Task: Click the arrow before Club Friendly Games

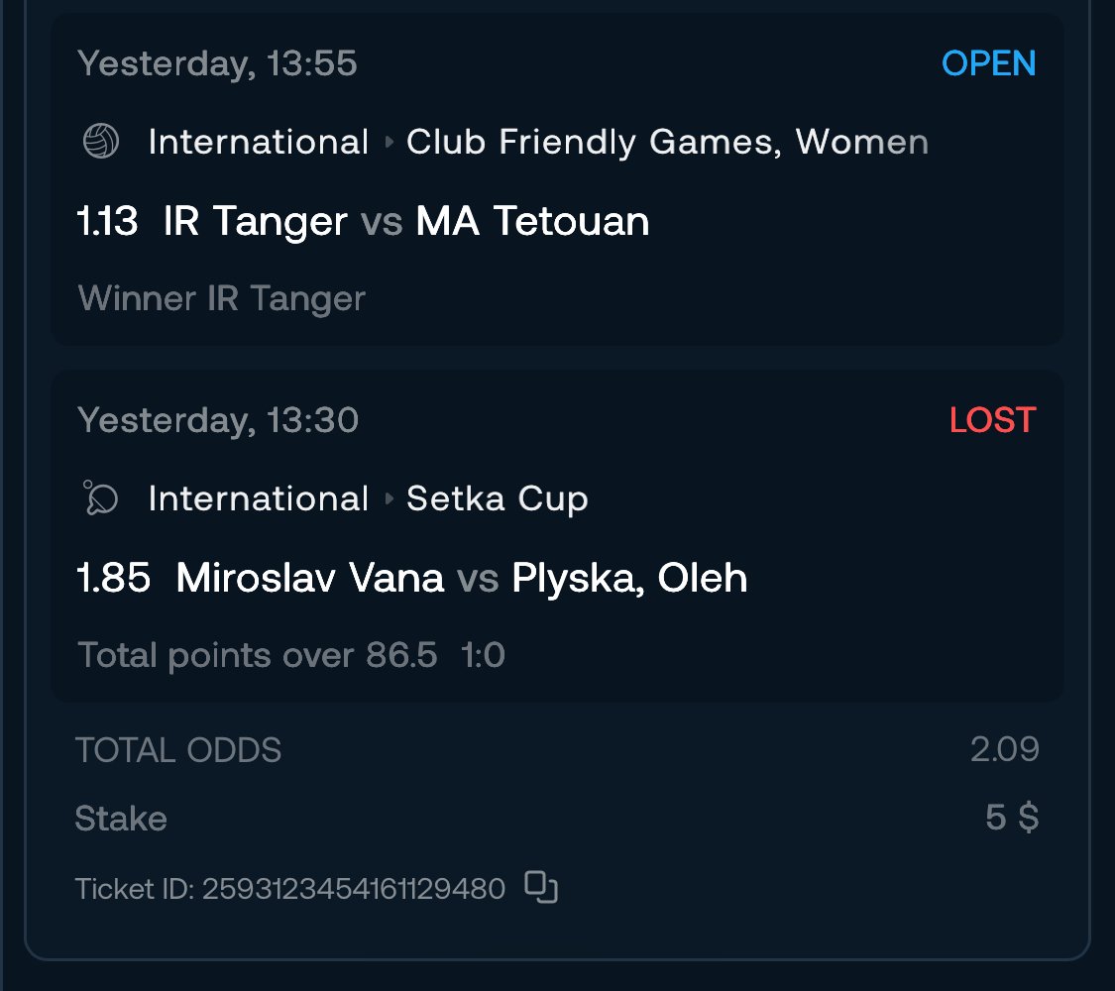Action: point(390,142)
